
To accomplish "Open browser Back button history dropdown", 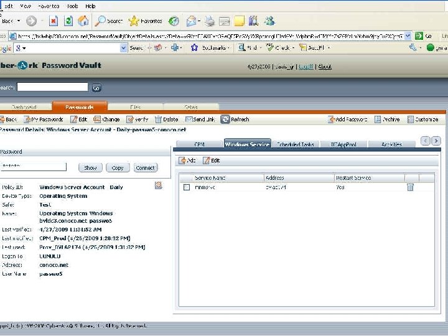I will [19, 21].
